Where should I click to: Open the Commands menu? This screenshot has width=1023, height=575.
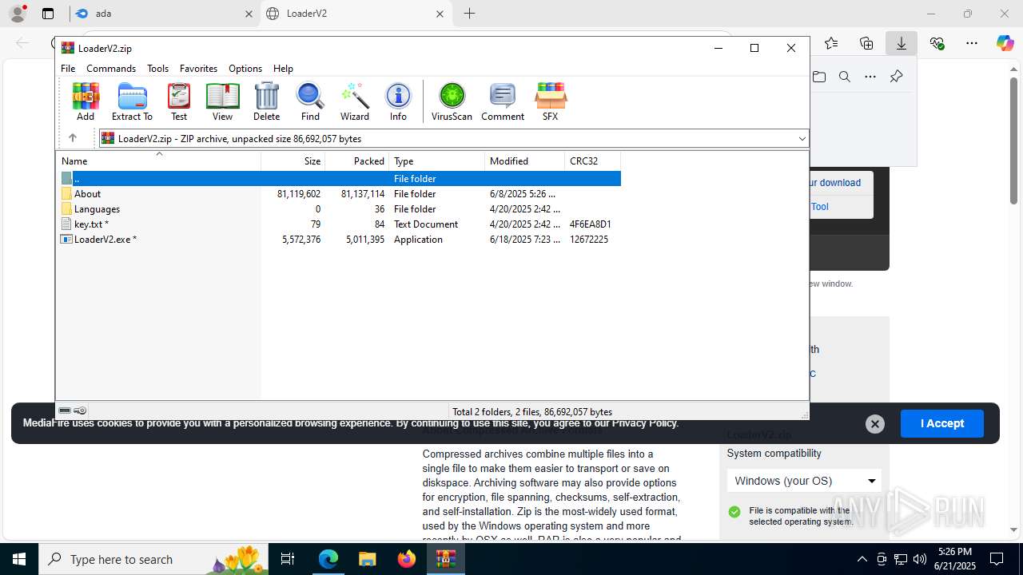111,69
